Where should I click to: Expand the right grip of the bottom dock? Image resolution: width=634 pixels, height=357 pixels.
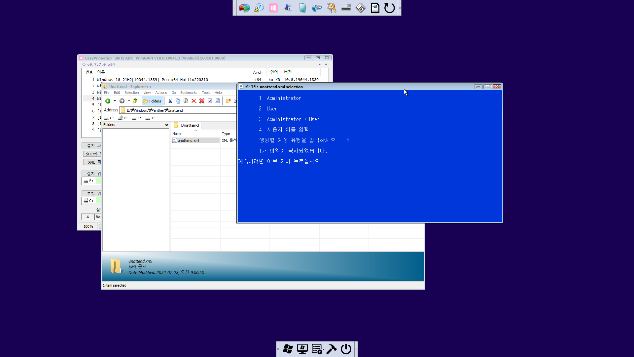pyautogui.click(x=356, y=349)
